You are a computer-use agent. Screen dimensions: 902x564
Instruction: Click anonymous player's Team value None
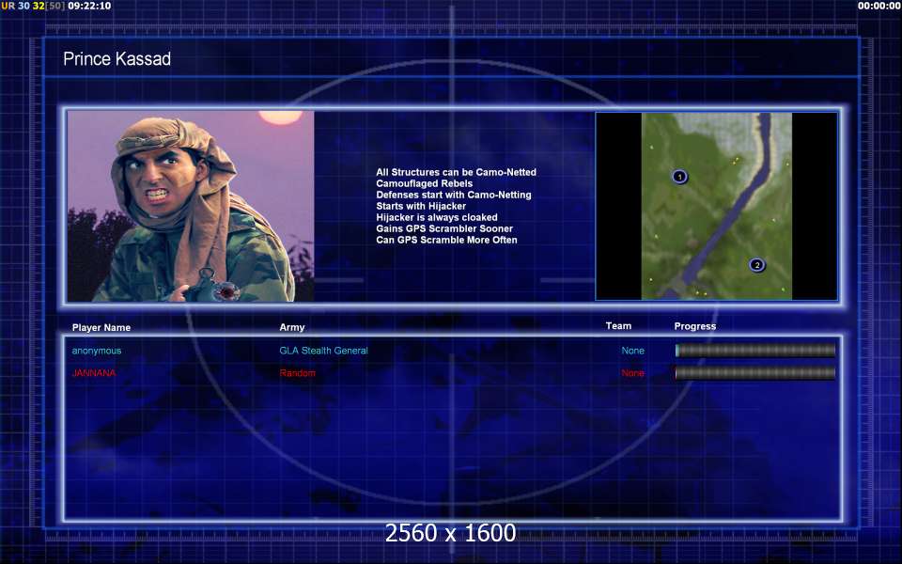[632, 351]
